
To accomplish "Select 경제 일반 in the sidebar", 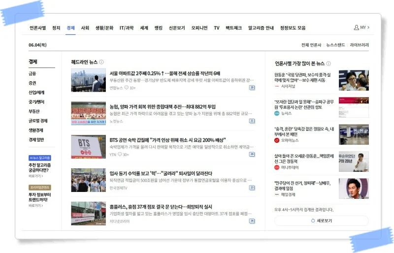I will pyautogui.click(x=36, y=140).
